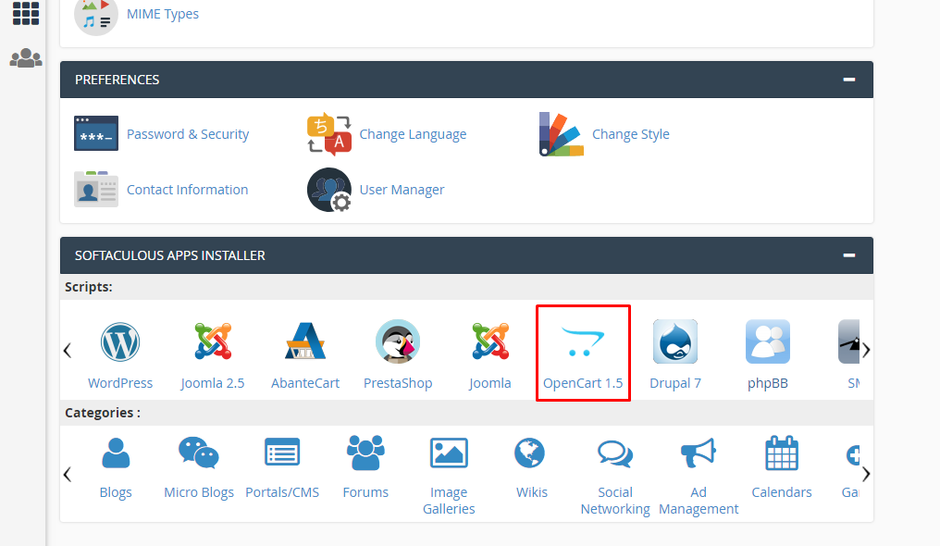Click the Change Style color fan icon
This screenshot has width=940, height=546.
[561, 134]
